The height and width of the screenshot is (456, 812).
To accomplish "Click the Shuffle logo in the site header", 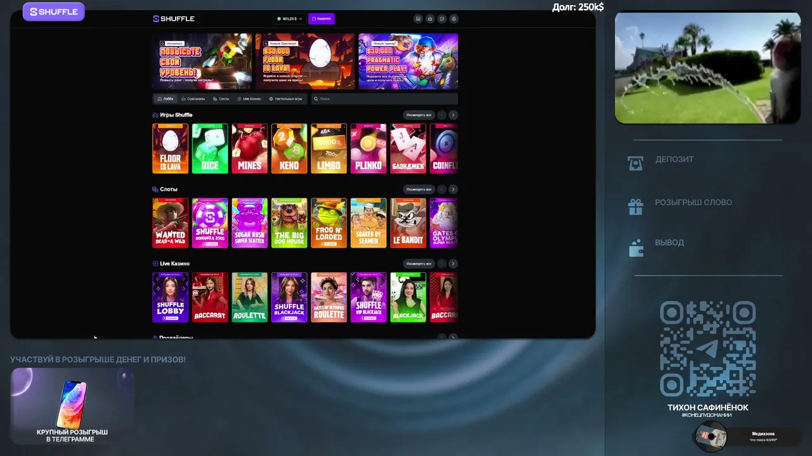I will point(174,19).
